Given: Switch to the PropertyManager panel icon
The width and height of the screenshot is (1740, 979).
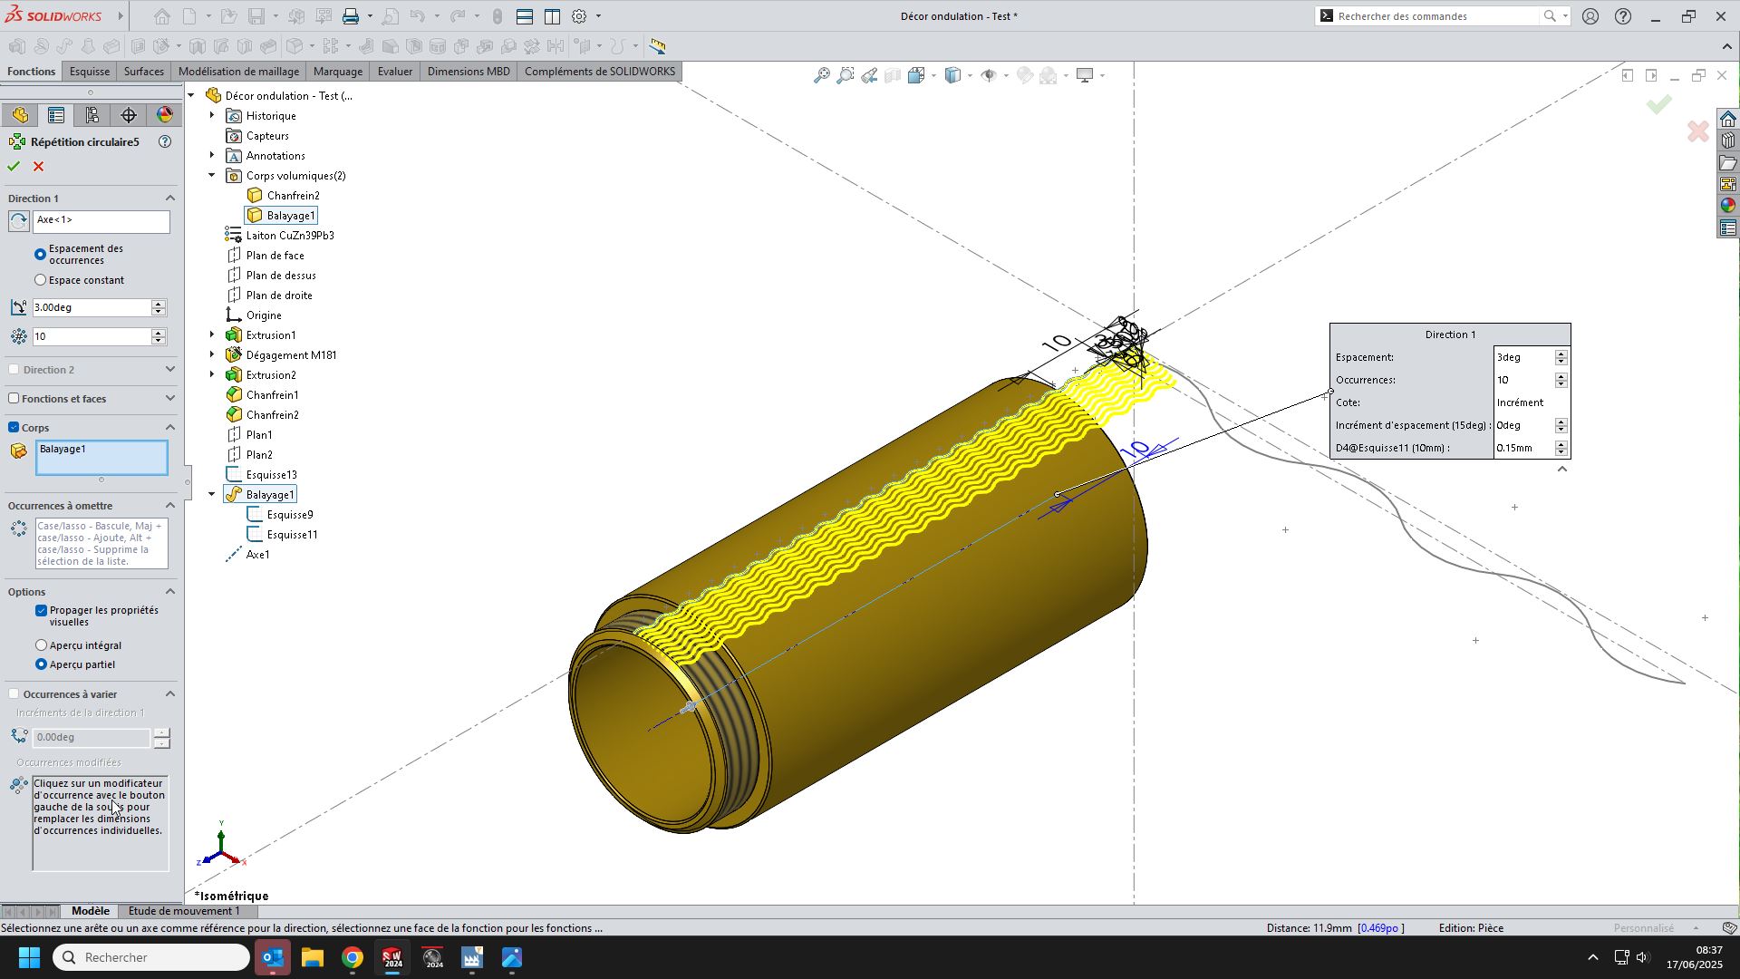Looking at the screenshot, I should click(x=56, y=115).
